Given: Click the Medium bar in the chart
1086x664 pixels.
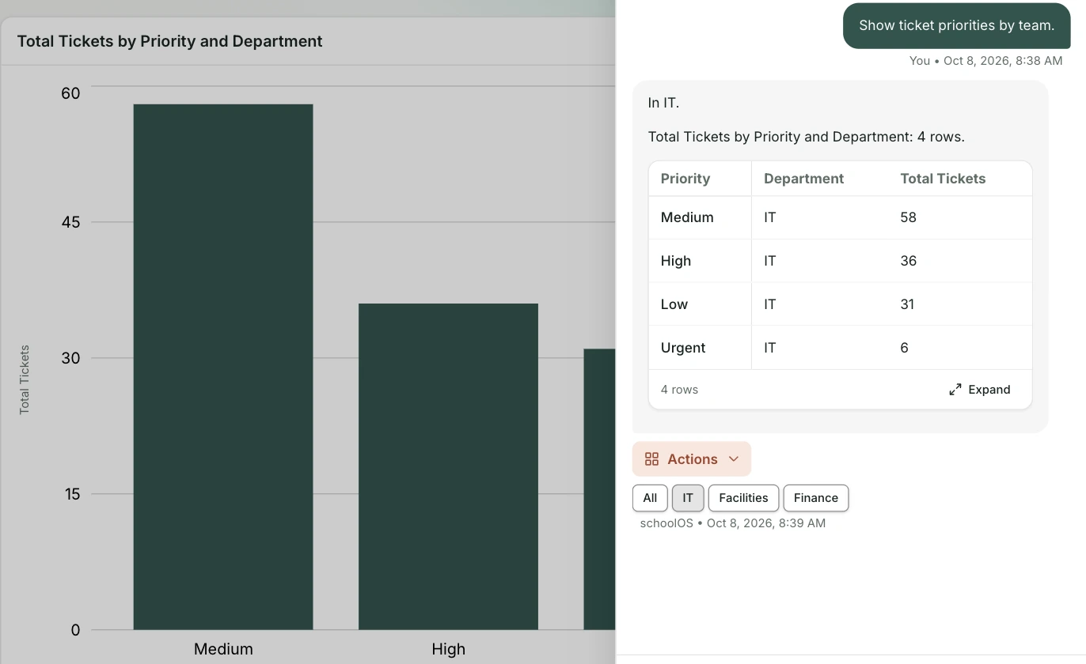Looking at the screenshot, I should (223, 367).
